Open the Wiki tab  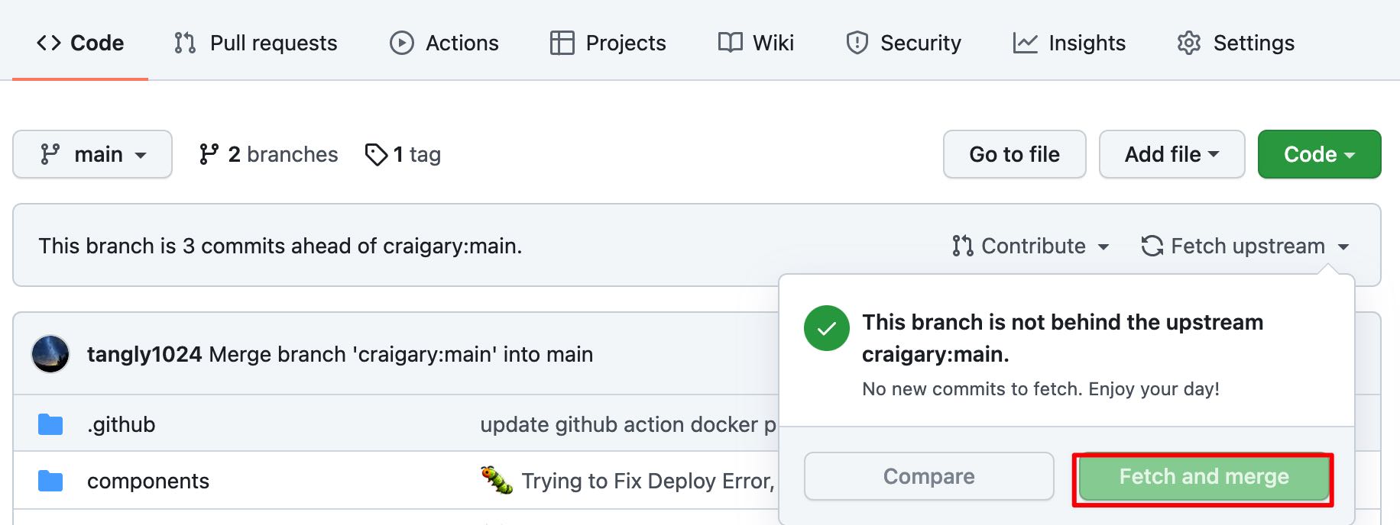click(756, 43)
